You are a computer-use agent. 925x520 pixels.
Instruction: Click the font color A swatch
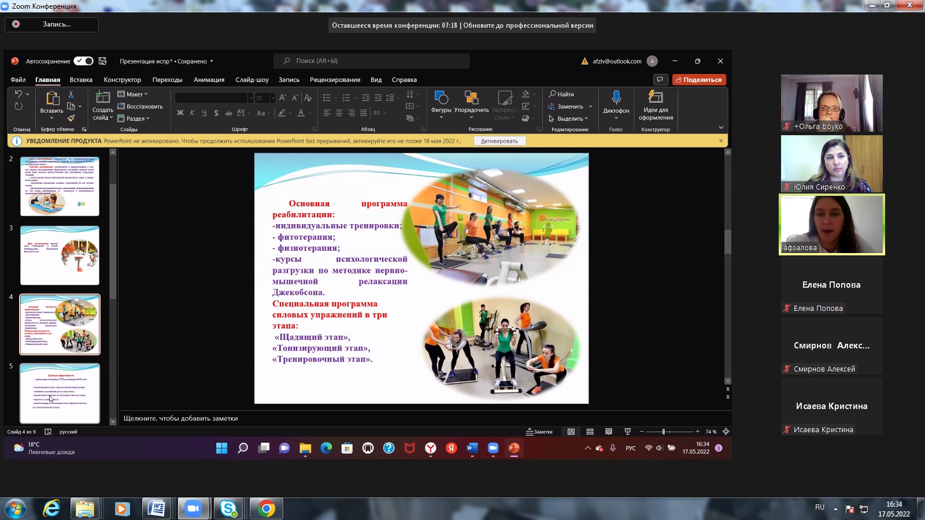[x=301, y=113]
